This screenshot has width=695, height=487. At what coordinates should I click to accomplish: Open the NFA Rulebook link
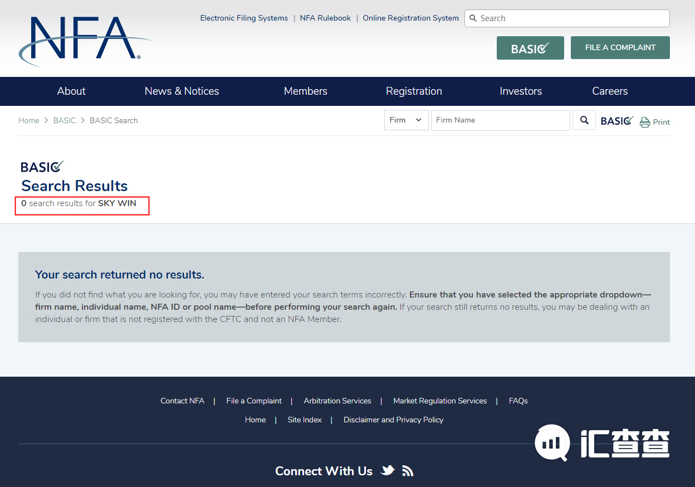click(325, 18)
